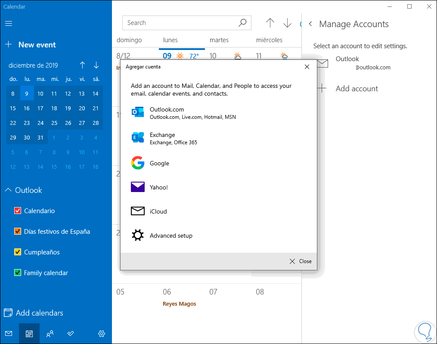
Task: Select lunes column header
Action: point(170,40)
